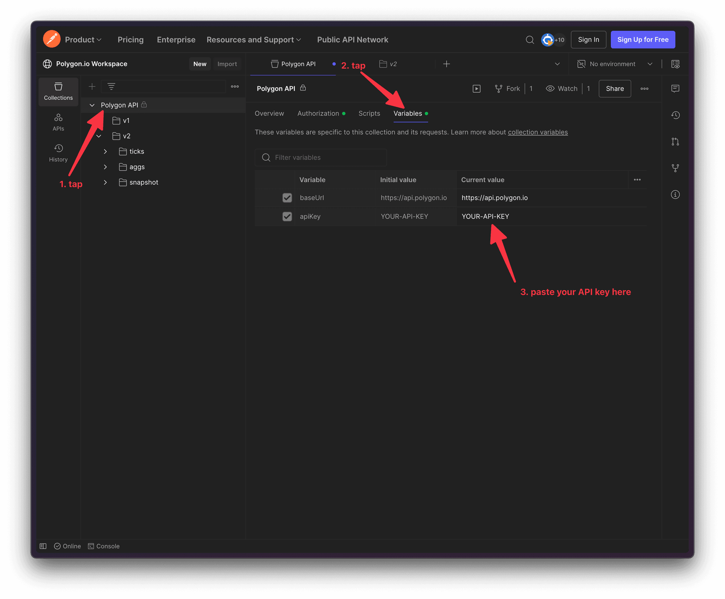Click the Share button
Image resolution: width=725 pixels, height=599 pixels.
(614, 88)
